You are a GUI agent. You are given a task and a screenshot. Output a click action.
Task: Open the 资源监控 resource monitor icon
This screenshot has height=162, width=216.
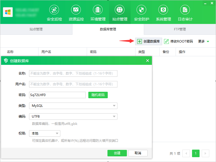(x=76, y=10)
